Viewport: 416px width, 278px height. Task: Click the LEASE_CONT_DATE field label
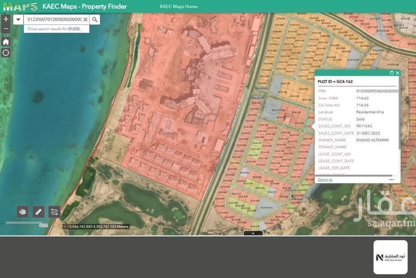[x=336, y=161]
